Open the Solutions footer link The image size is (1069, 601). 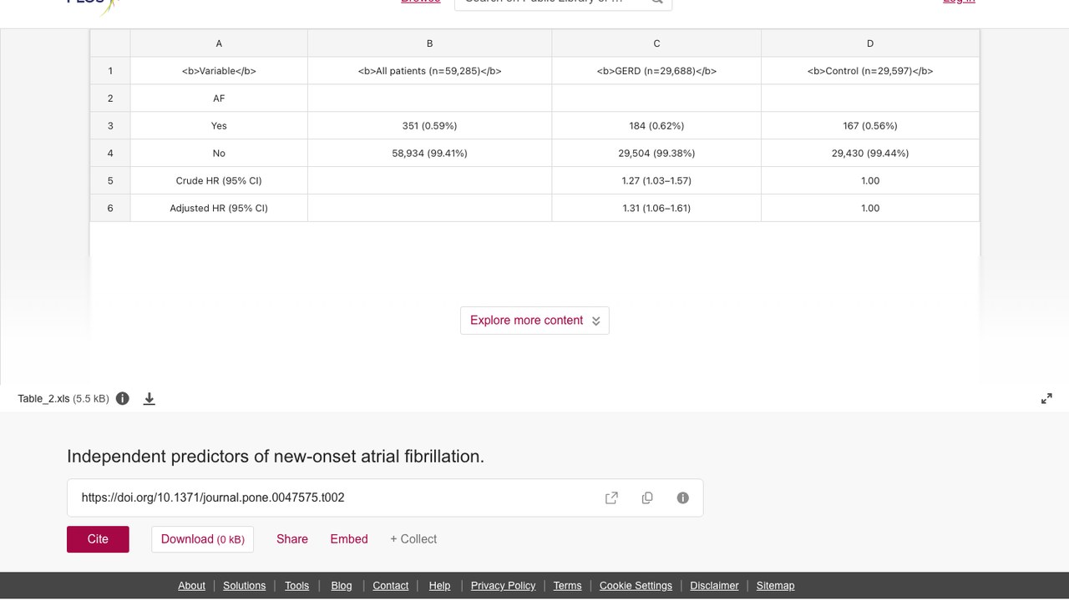click(x=245, y=585)
